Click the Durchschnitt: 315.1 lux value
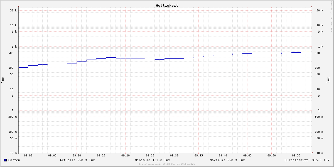 point(307,160)
